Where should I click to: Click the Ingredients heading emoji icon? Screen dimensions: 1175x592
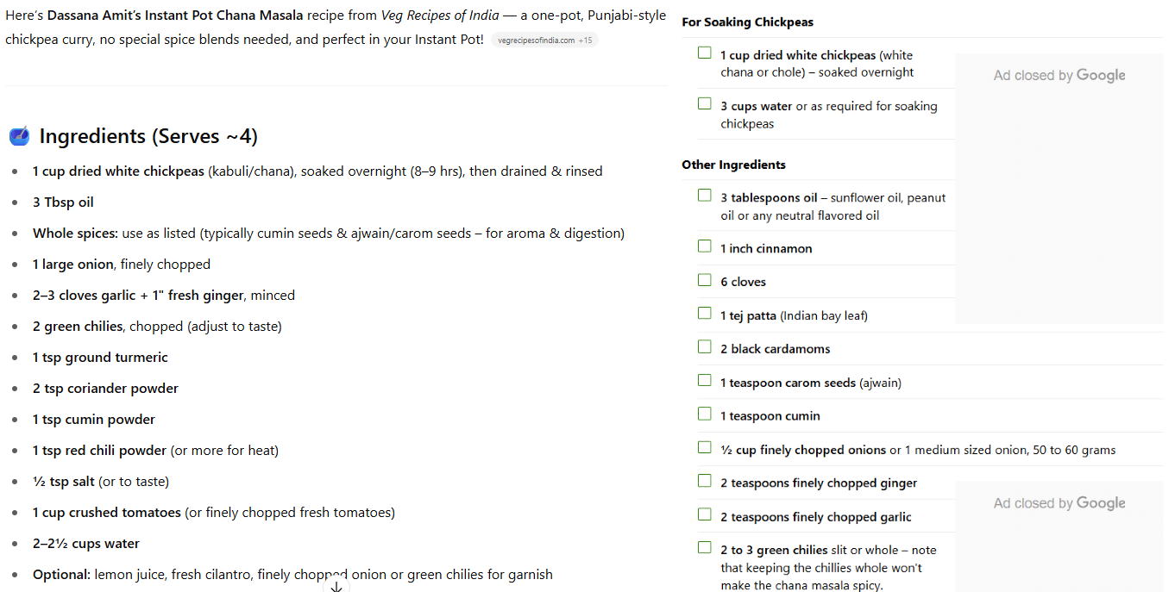pos(19,136)
